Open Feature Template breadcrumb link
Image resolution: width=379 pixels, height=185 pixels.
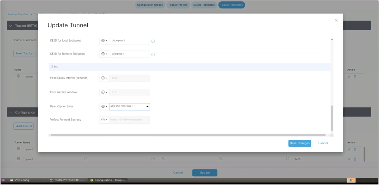18,14
